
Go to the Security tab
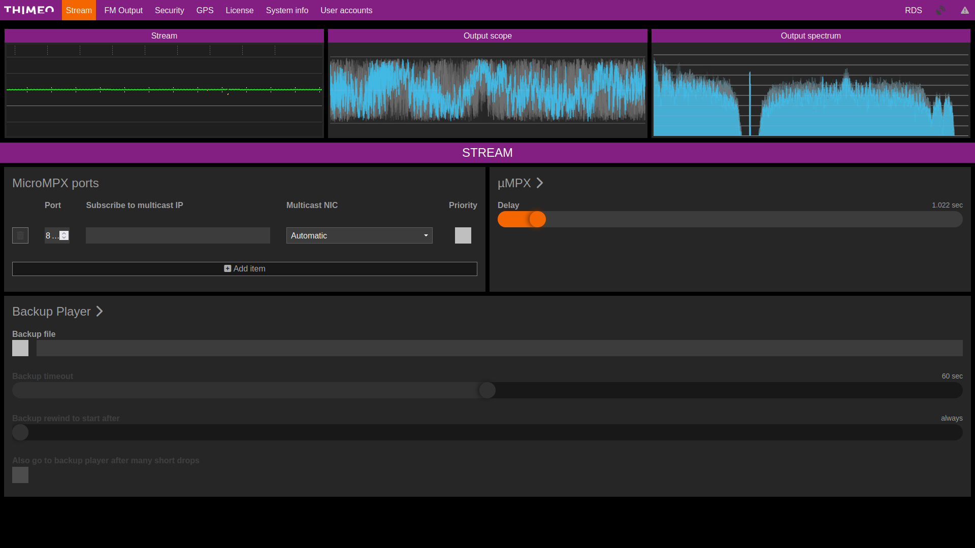(169, 10)
